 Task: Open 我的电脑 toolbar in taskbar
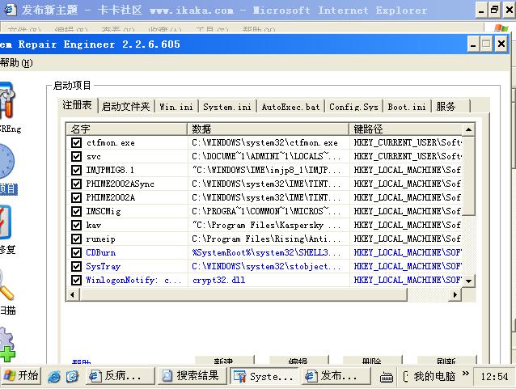[x=434, y=376]
